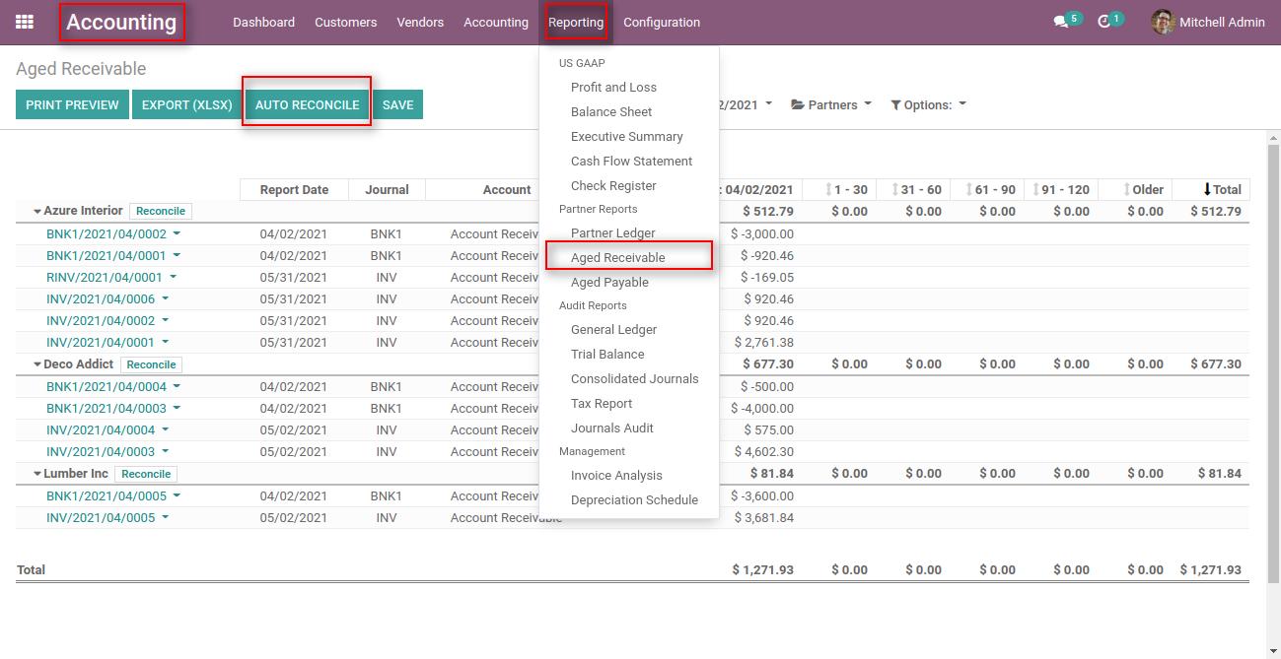Screen dimensions: 1281x659
Task: Open invoice INV/2021/04/0001
Action: (x=101, y=342)
